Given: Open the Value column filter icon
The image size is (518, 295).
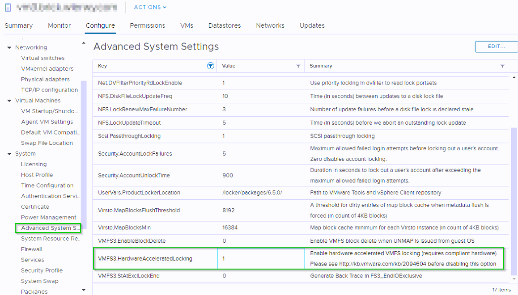Looking at the screenshot, I should [x=298, y=66].
